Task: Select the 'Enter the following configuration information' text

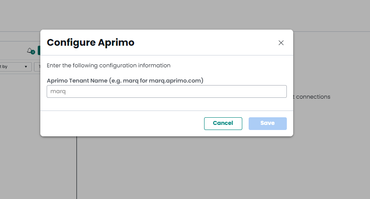Action: 109,66
